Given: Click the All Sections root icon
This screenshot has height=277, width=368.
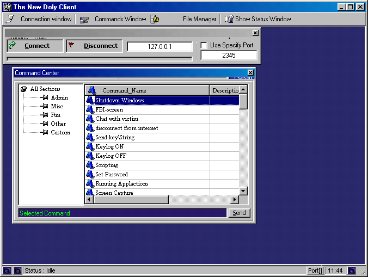Looking at the screenshot, I should [23, 89].
